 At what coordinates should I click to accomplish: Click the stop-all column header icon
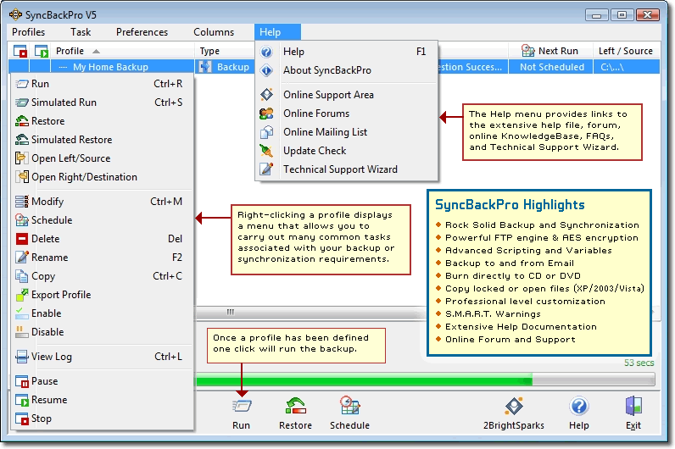[20, 51]
